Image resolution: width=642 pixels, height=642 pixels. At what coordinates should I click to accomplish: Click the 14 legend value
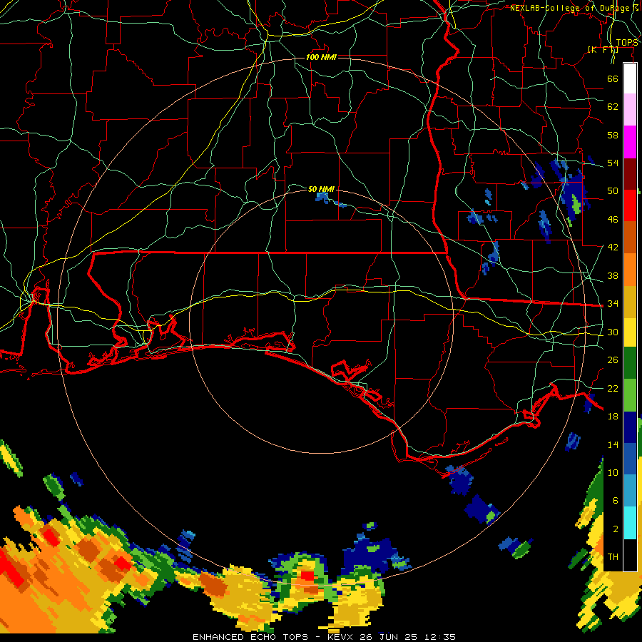(x=613, y=444)
